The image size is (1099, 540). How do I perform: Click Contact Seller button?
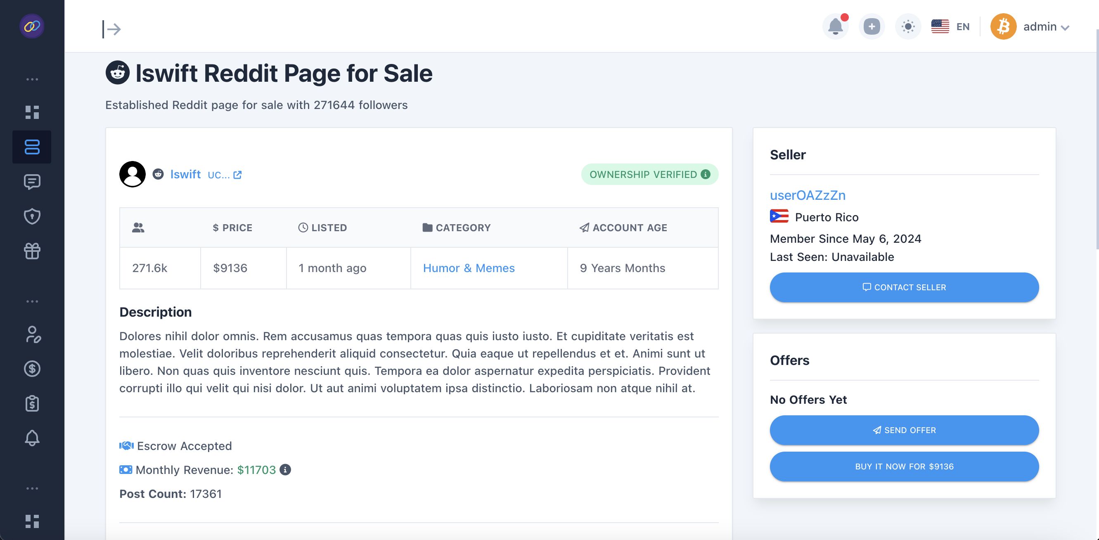click(904, 287)
